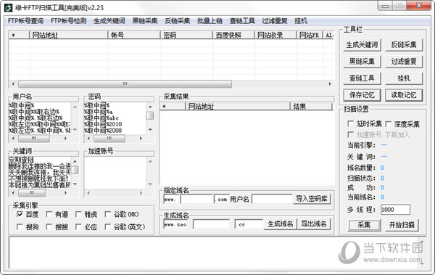
Task: Click the 黑链采集 toolbar button
Action: [x=362, y=62]
